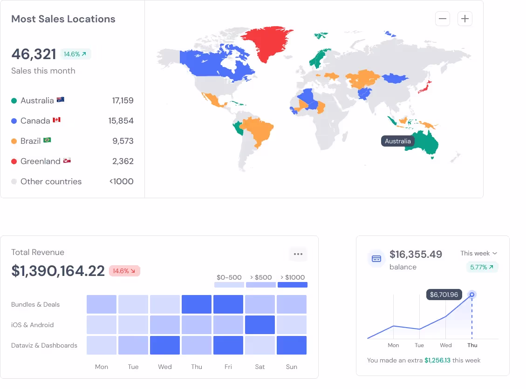
Task: Click the 5.77% balance growth badge
Action: point(482,267)
